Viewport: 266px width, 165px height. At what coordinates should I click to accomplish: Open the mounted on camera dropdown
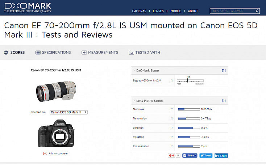[x=68, y=112]
